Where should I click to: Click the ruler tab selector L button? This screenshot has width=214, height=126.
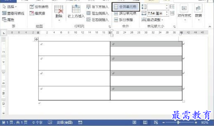coord(4,33)
